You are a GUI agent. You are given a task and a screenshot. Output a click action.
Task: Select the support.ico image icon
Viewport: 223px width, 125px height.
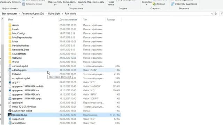click(x=10, y=119)
